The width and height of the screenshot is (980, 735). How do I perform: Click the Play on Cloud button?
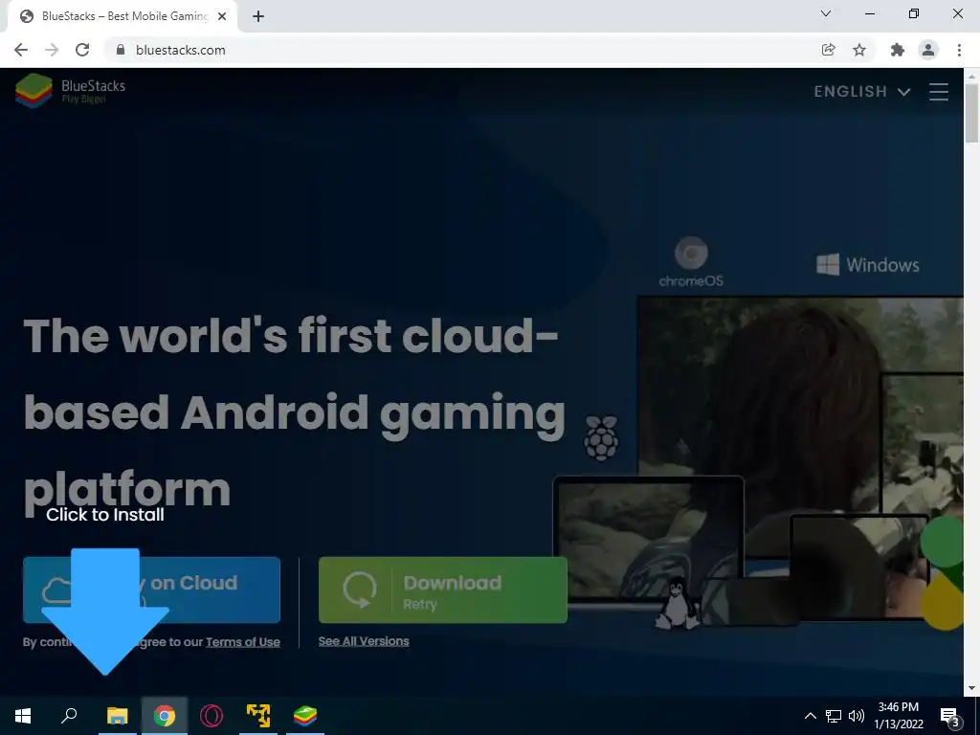coord(151,590)
